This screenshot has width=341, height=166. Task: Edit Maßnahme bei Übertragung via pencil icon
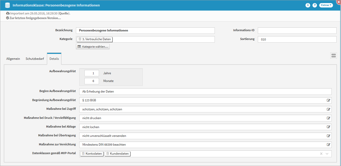pyautogui.click(x=328, y=136)
